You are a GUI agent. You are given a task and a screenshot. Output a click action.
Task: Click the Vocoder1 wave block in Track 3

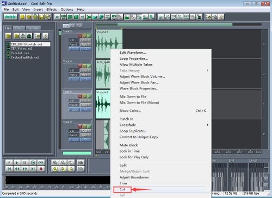(109, 43)
